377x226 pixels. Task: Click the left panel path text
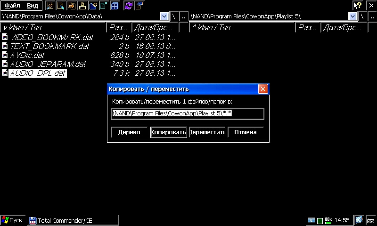(x=52, y=16)
